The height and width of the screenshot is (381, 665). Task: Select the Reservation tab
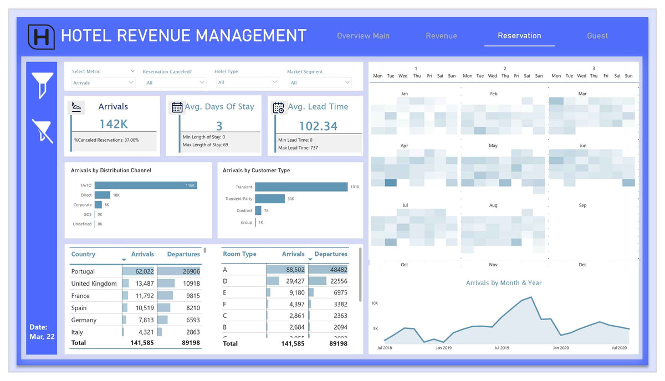519,35
